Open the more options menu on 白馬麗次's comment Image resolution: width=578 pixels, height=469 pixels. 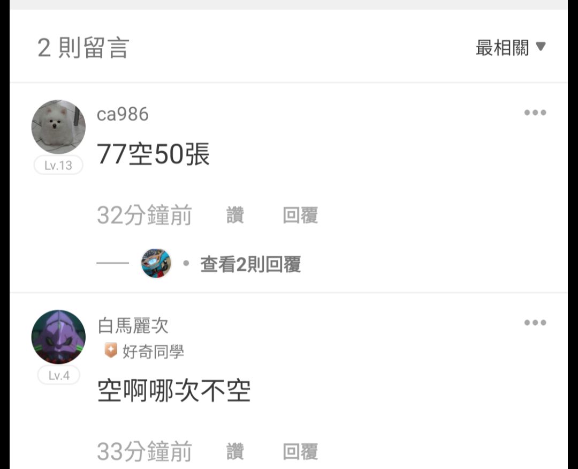tap(535, 323)
